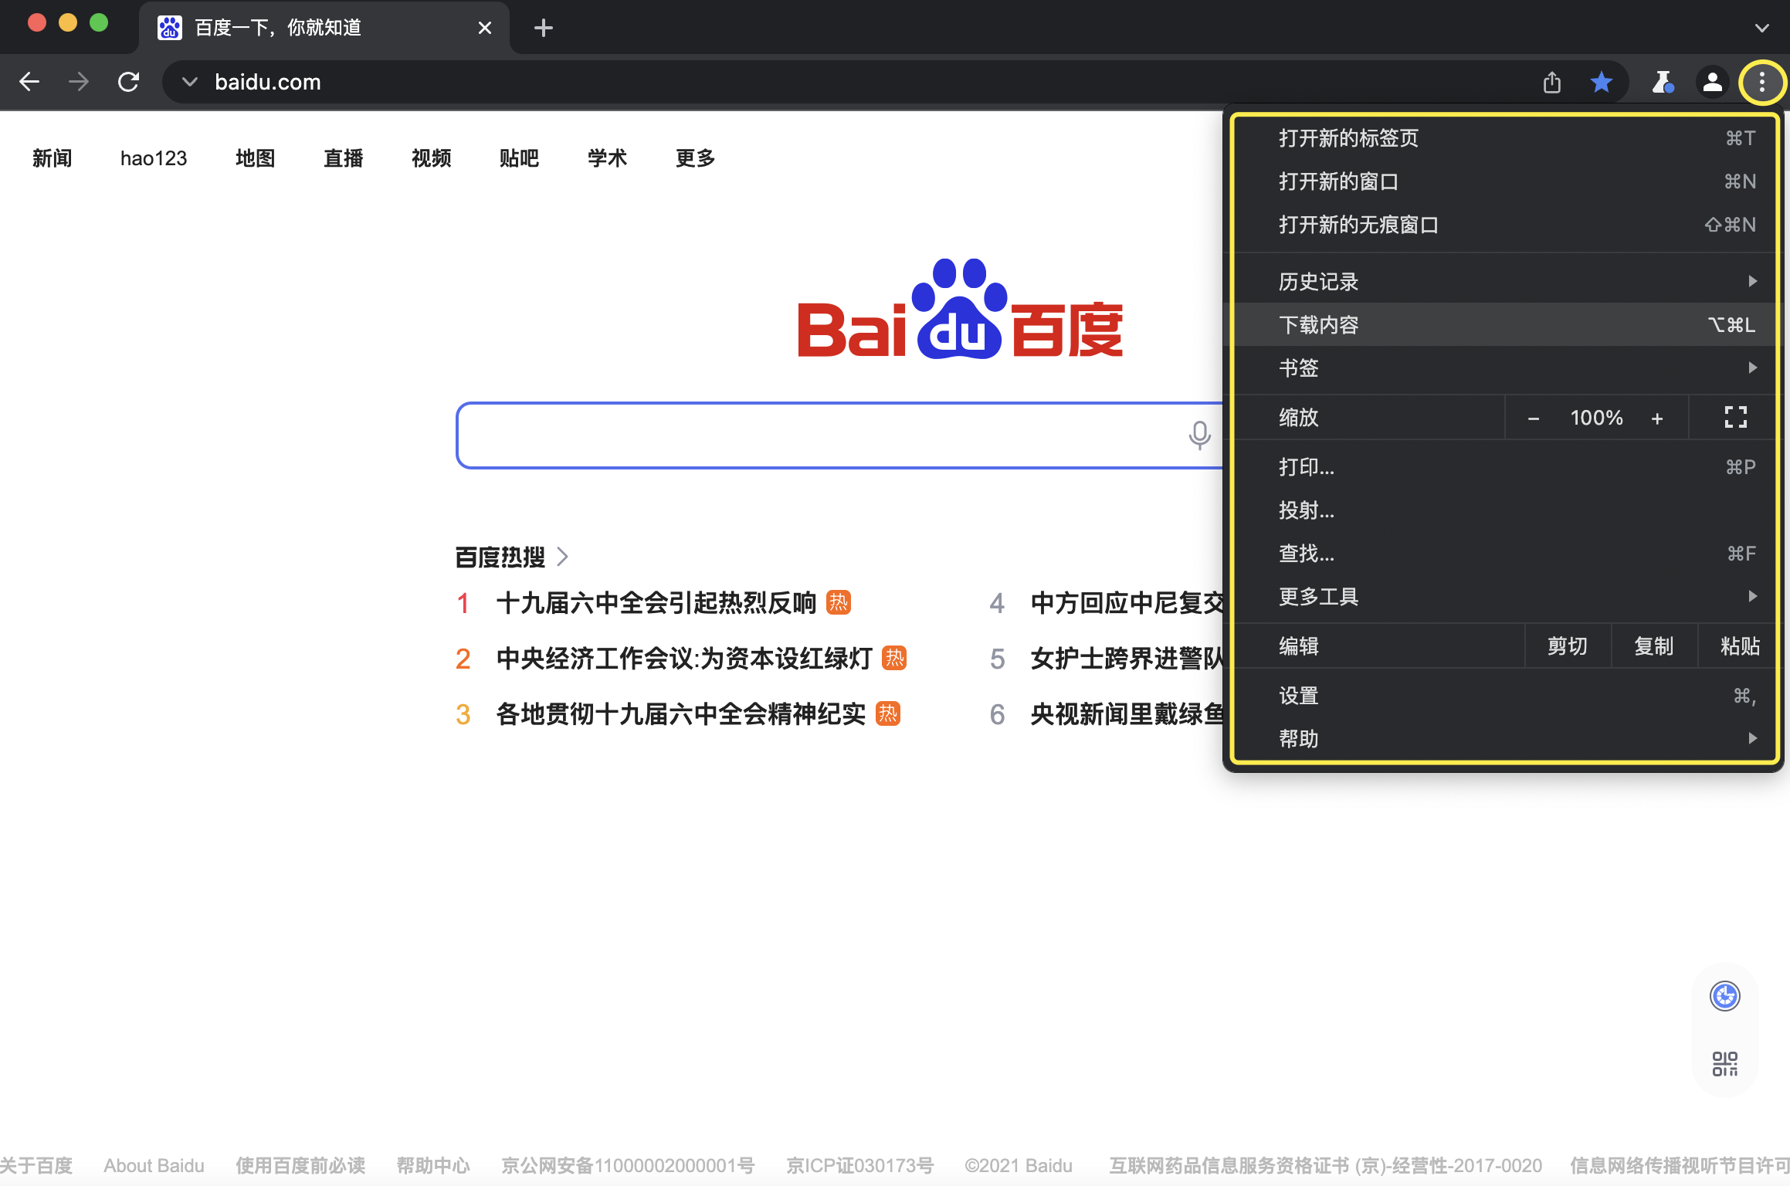Decrease zoom with minus button
This screenshot has height=1186, width=1790.
[1534, 418]
